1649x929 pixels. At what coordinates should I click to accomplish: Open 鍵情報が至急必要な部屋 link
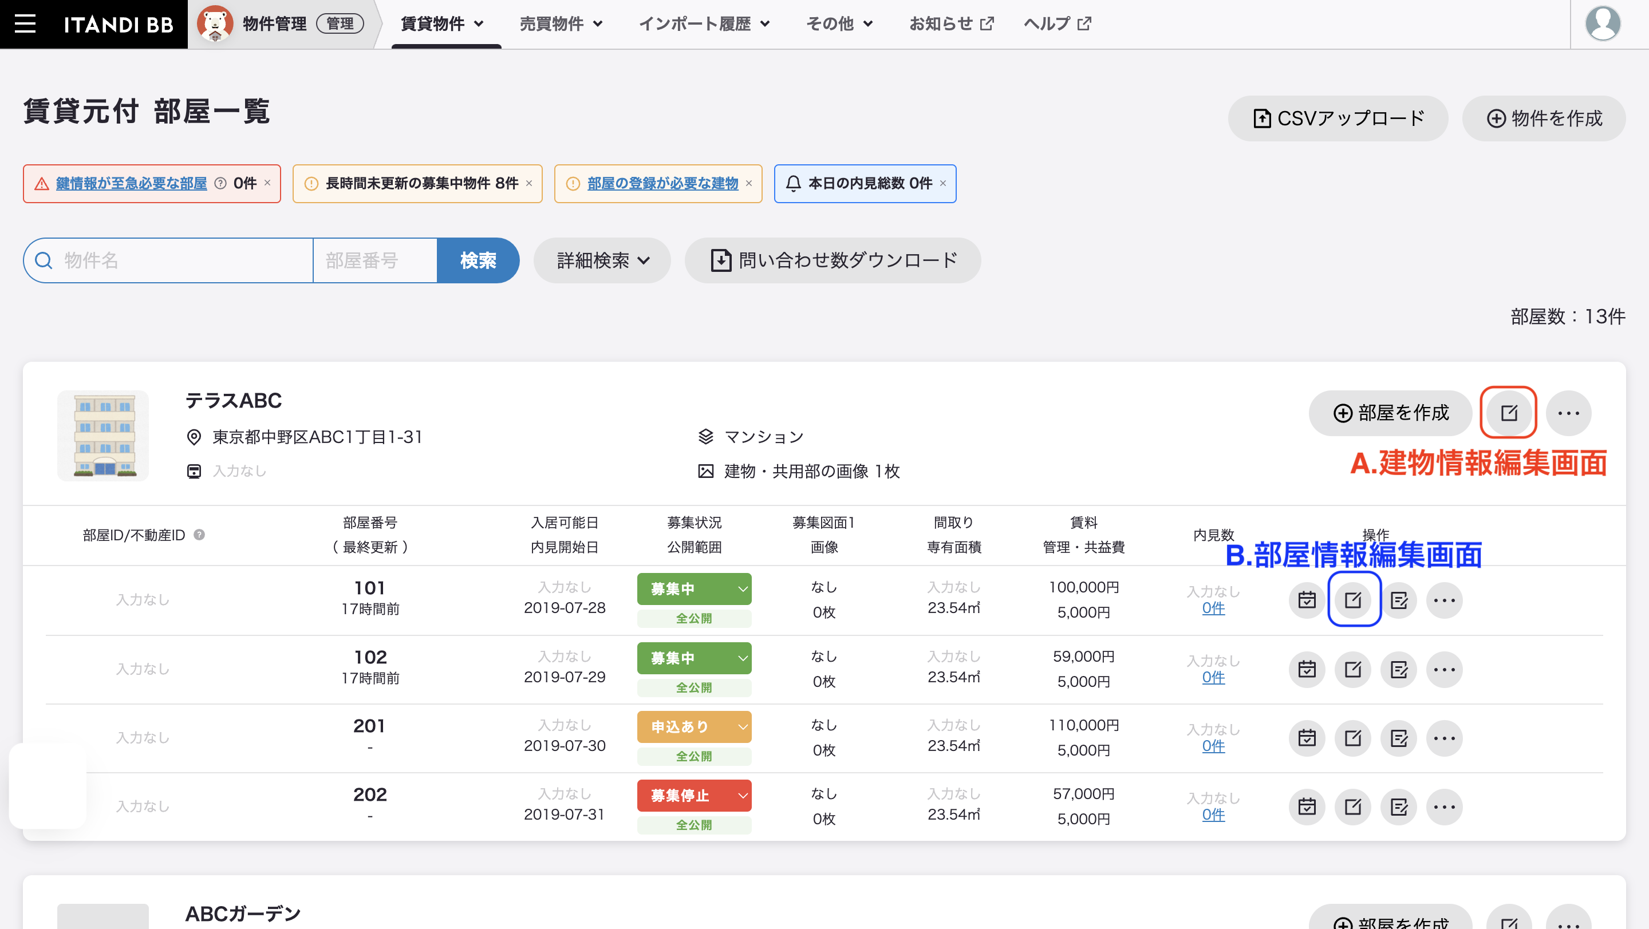pos(131,184)
